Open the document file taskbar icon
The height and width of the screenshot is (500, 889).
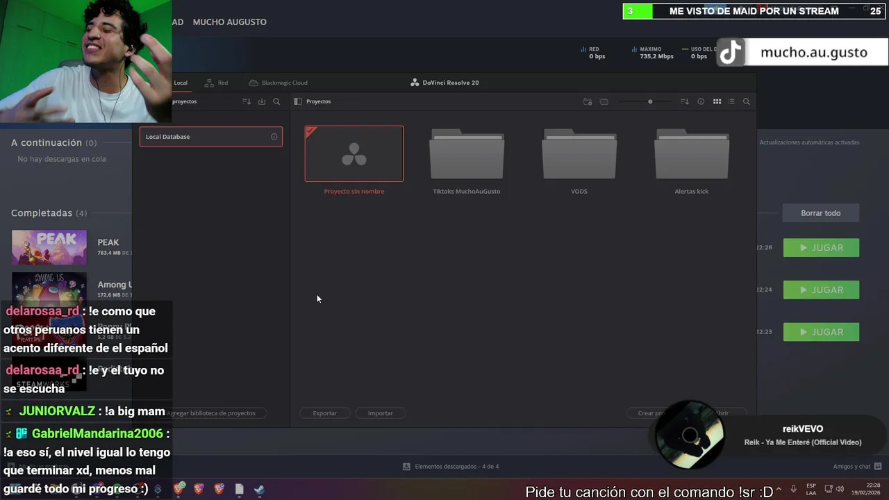239,490
